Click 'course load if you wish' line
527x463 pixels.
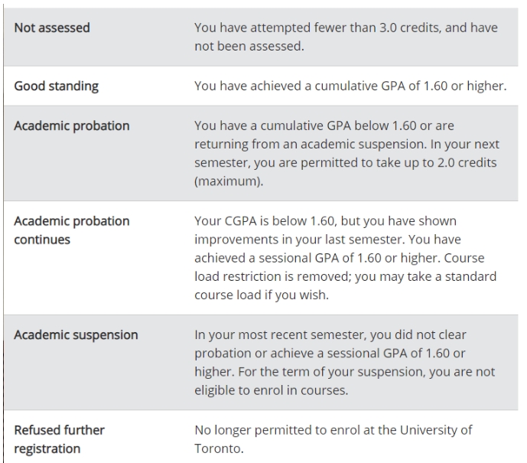[x=262, y=295]
